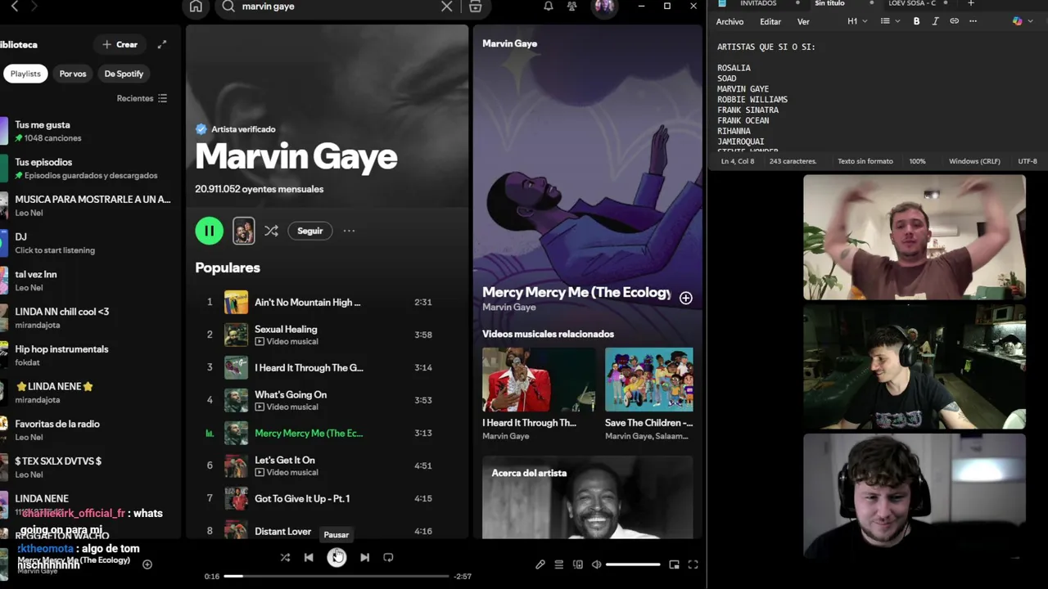The width and height of the screenshot is (1048, 589).
Task: Switch to 'LOEV SOSA - C' Notepad tab
Action: point(911,3)
